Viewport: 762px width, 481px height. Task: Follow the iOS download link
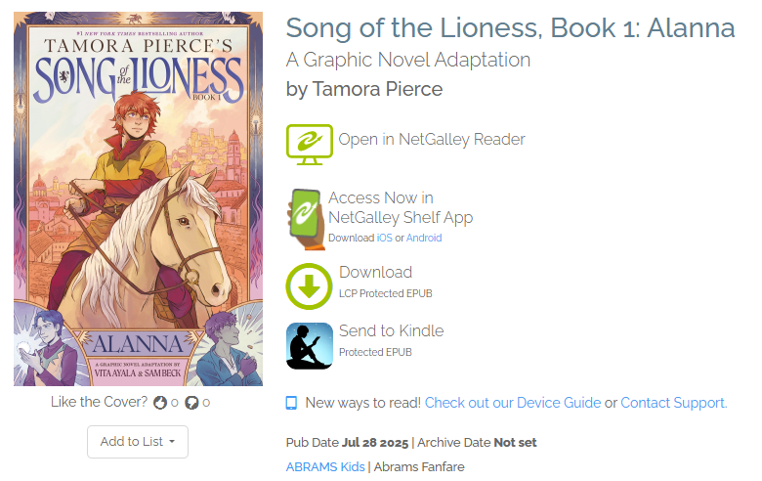[384, 238]
